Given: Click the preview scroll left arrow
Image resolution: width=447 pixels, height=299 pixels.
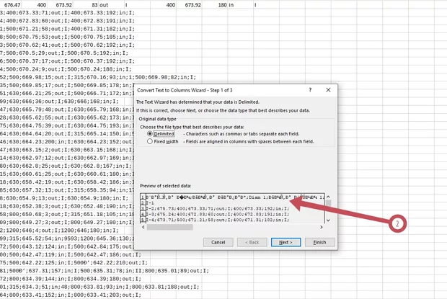Looking at the screenshot, I should coord(143,227).
